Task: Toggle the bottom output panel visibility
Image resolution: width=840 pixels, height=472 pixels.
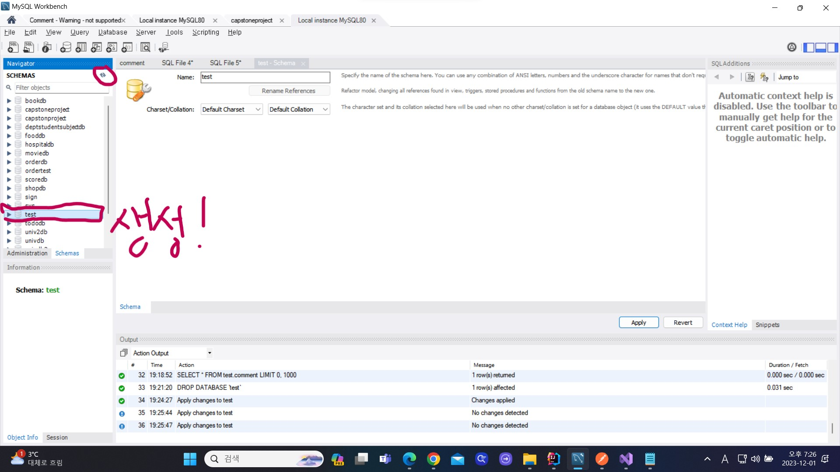Action: 821,47
